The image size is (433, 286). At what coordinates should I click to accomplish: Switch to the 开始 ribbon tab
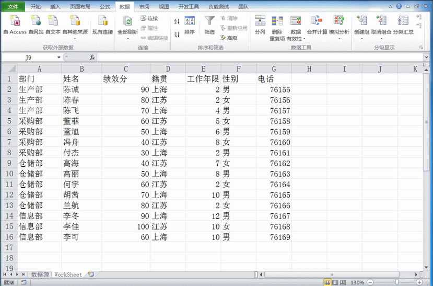click(x=36, y=7)
